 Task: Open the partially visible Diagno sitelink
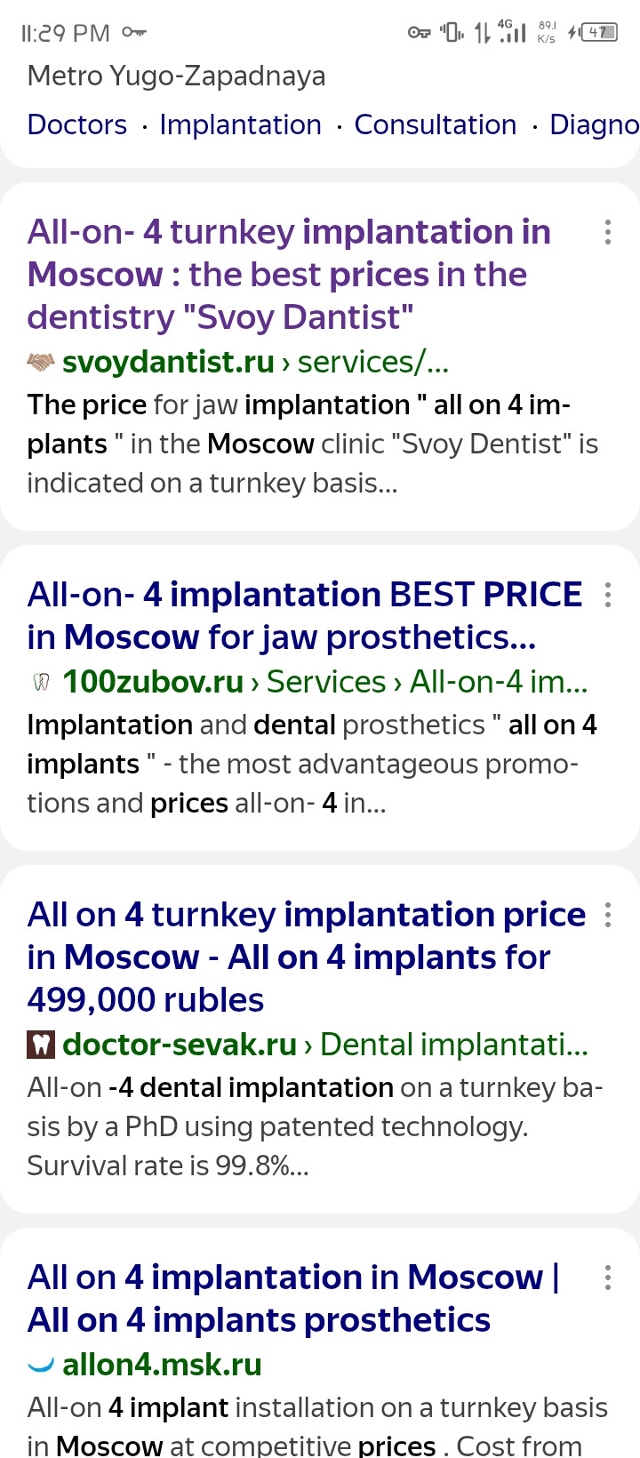pyautogui.click(x=594, y=125)
